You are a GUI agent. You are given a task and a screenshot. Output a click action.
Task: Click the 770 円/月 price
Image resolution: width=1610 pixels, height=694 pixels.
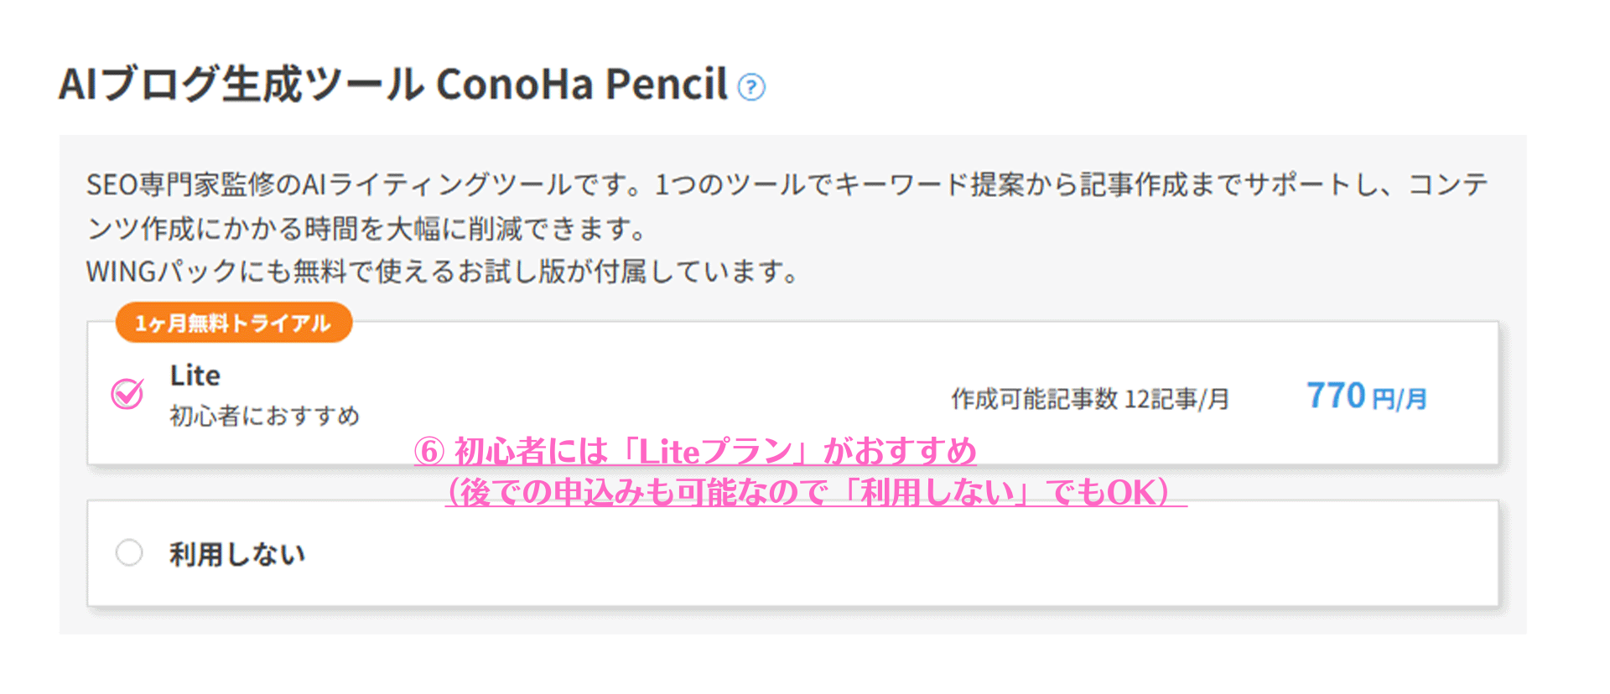click(x=1367, y=396)
